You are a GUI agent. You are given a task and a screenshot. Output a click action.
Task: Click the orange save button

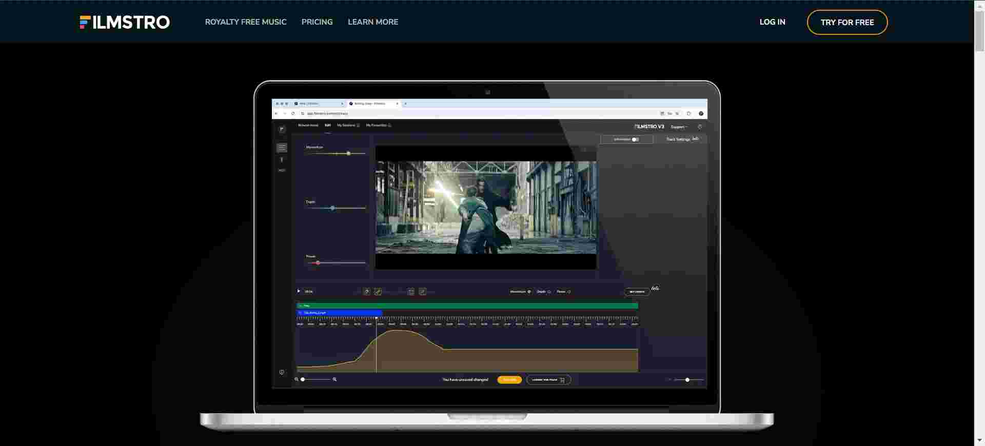click(x=509, y=380)
